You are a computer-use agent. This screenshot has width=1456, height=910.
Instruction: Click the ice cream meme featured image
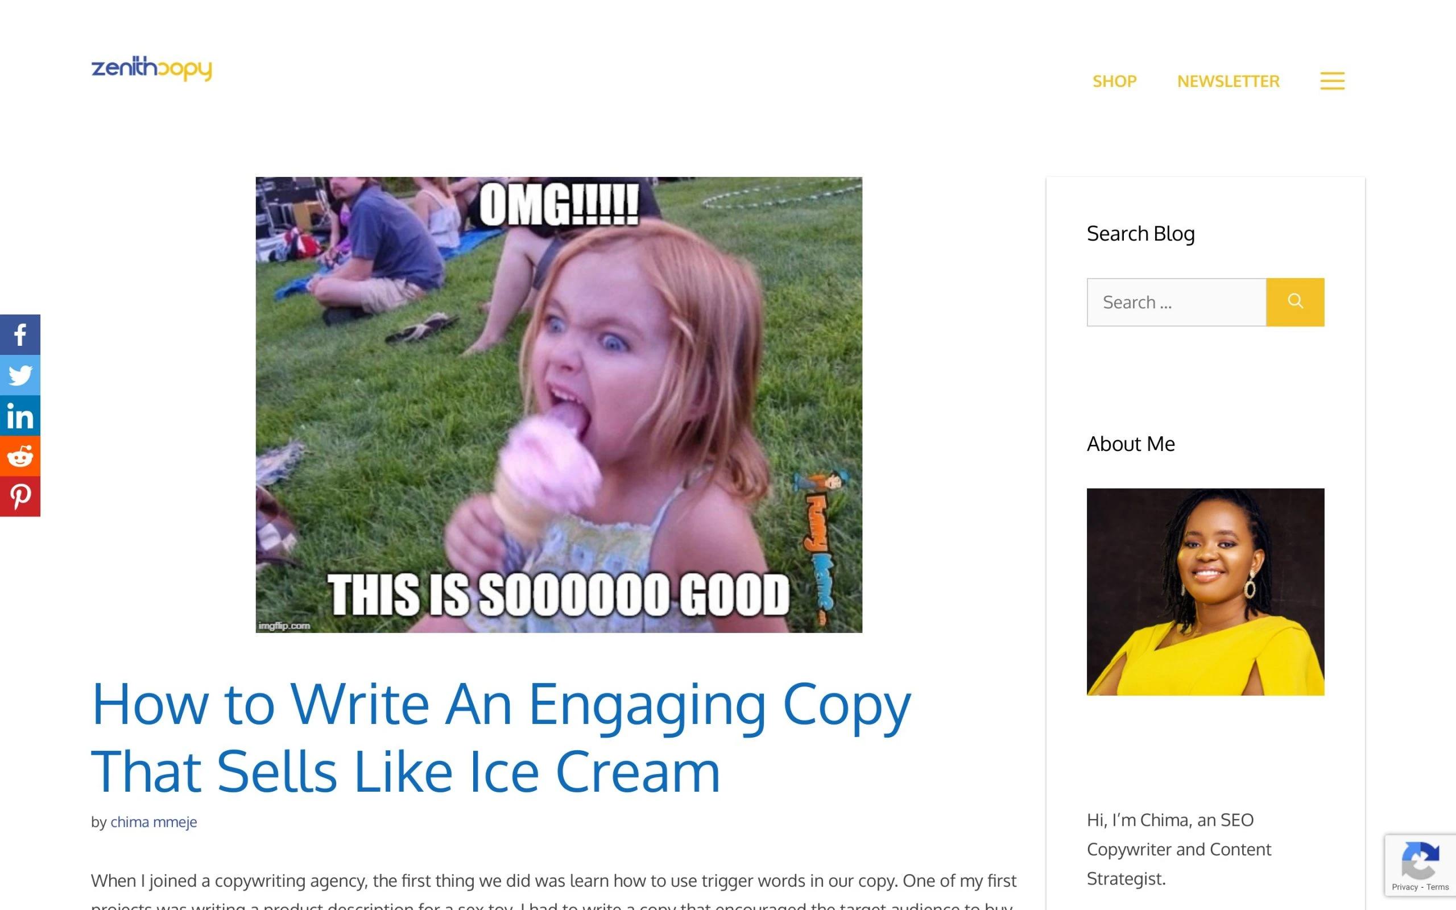coord(559,404)
